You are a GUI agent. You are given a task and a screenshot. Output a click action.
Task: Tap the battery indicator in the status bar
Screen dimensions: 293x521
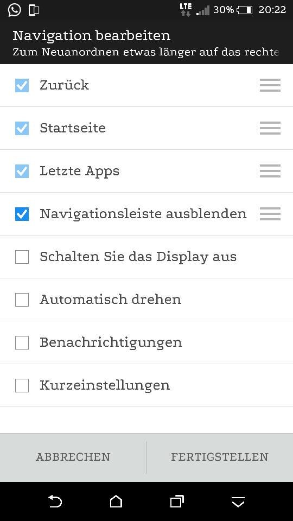pyautogui.click(x=245, y=10)
